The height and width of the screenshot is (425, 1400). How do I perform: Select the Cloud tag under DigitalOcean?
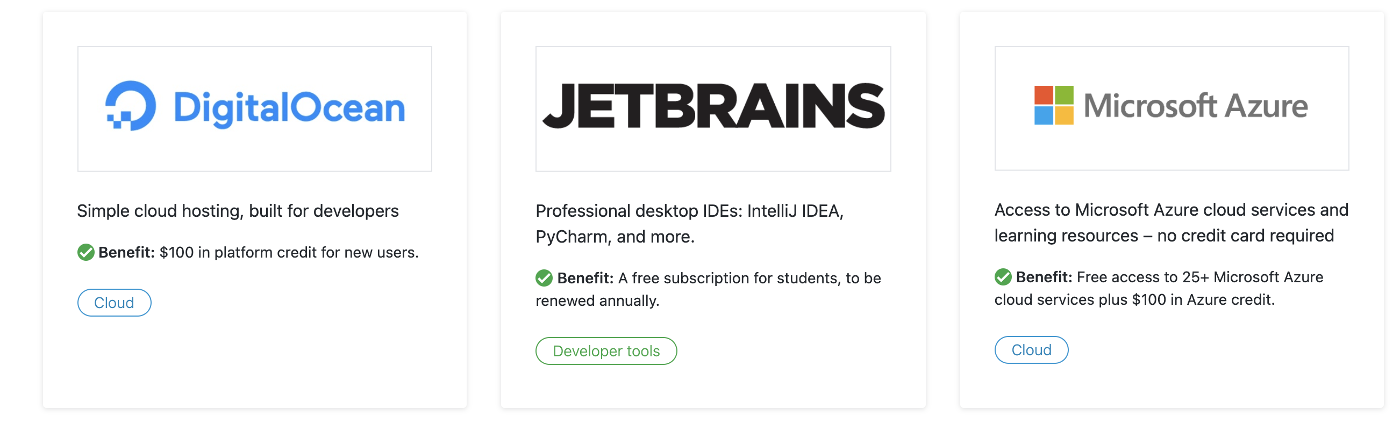pos(114,303)
